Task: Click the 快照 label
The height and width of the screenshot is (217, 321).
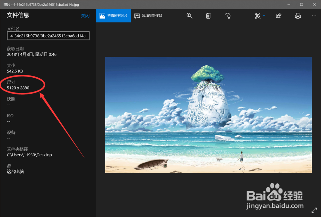Action: (x=11, y=99)
